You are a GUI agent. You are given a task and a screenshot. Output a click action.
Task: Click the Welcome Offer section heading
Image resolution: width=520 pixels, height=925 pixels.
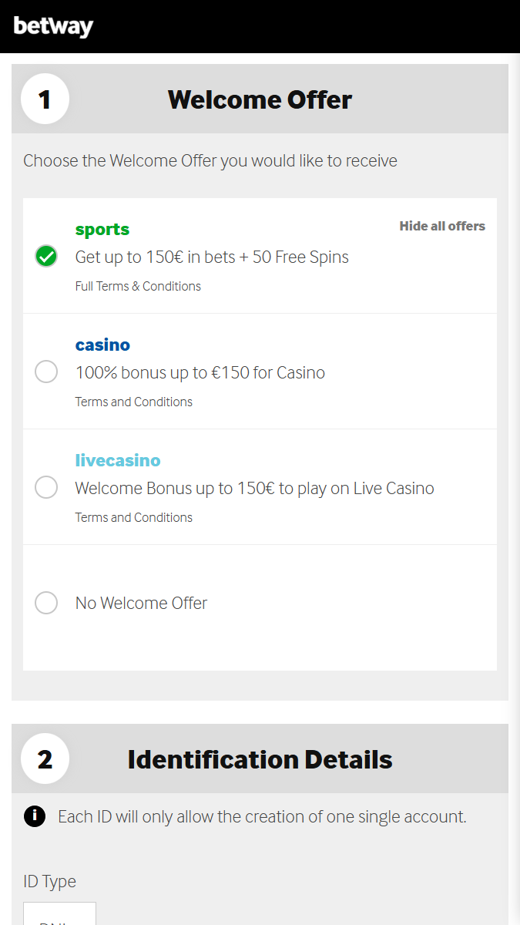(260, 99)
